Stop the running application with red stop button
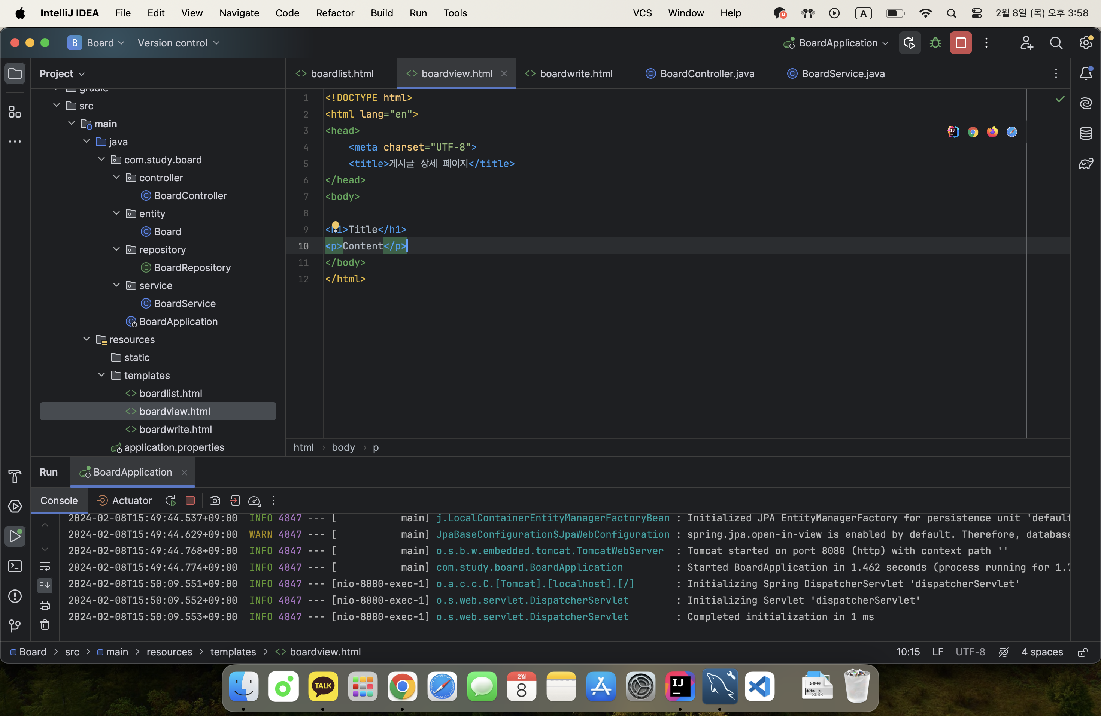 (960, 43)
